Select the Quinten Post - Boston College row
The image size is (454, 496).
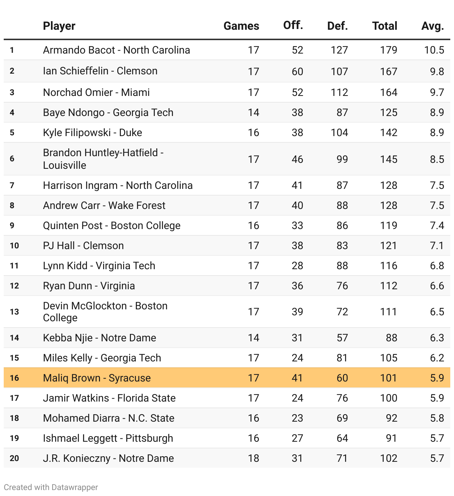click(x=112, y=225)
